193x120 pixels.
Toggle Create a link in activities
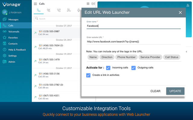click(88, 75)
